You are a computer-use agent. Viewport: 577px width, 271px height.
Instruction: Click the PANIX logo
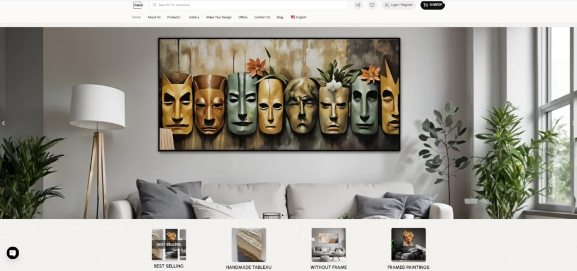coord(138,5)
